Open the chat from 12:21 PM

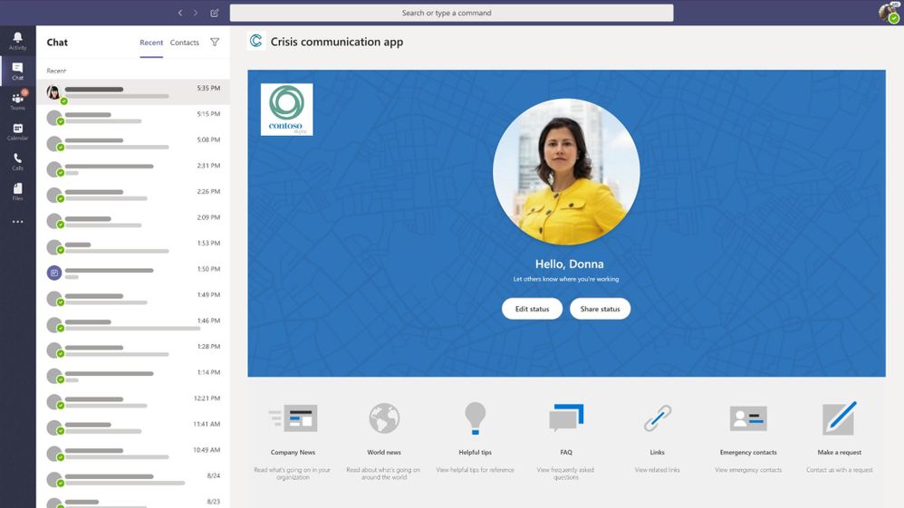click(133, 402)
